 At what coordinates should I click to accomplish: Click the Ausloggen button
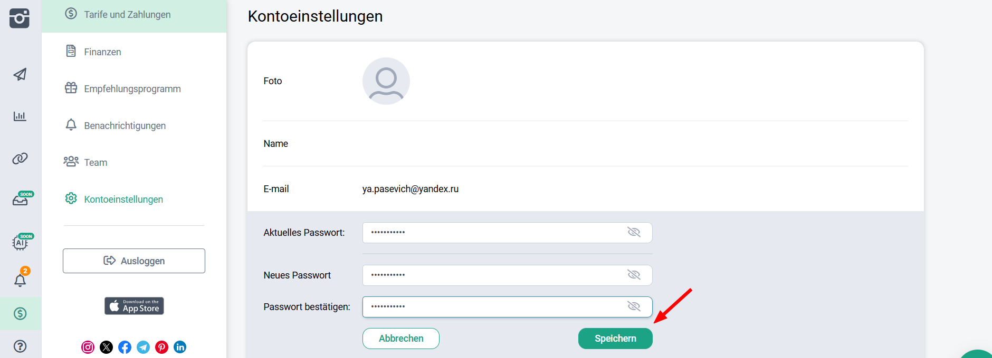(x=134, y=261)
